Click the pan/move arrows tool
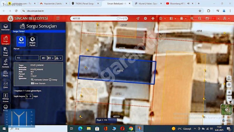The width and height of the screenshot is (234, 132). tap(153, 18)
